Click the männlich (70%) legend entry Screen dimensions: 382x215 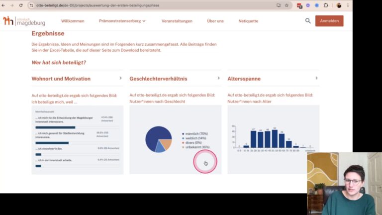(x=195, y=134)
